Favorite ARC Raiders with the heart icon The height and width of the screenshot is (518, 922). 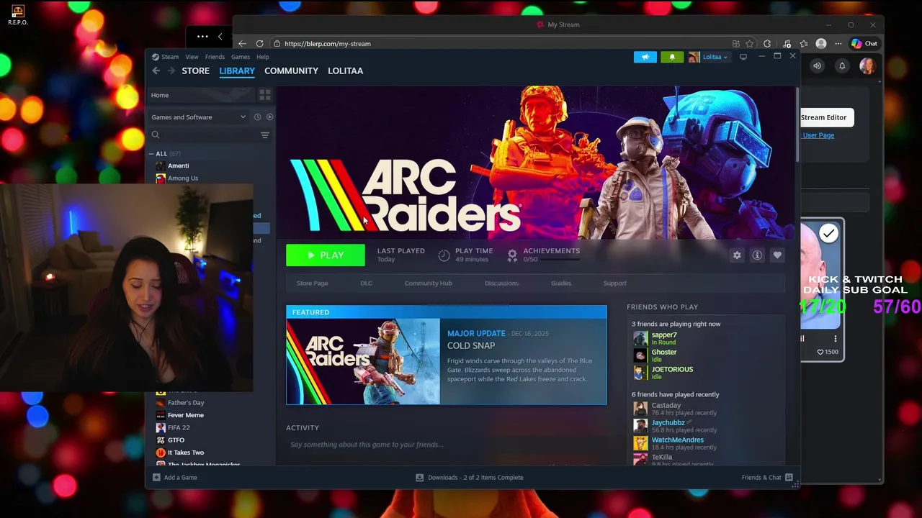[x=777, y=255]
